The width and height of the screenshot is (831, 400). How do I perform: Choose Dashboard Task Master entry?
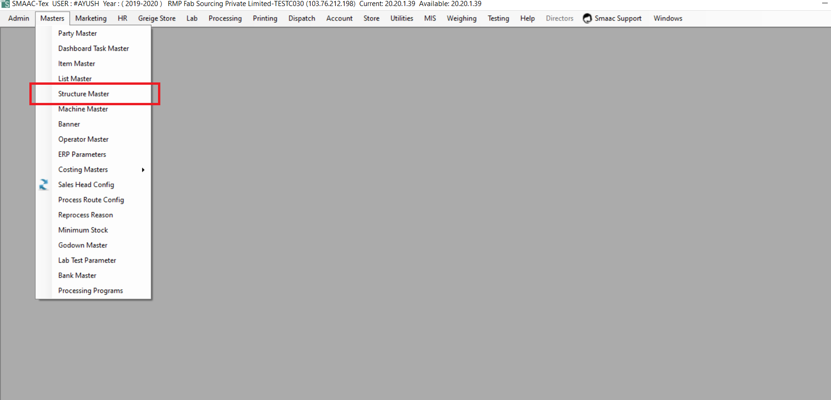[93, 48]
